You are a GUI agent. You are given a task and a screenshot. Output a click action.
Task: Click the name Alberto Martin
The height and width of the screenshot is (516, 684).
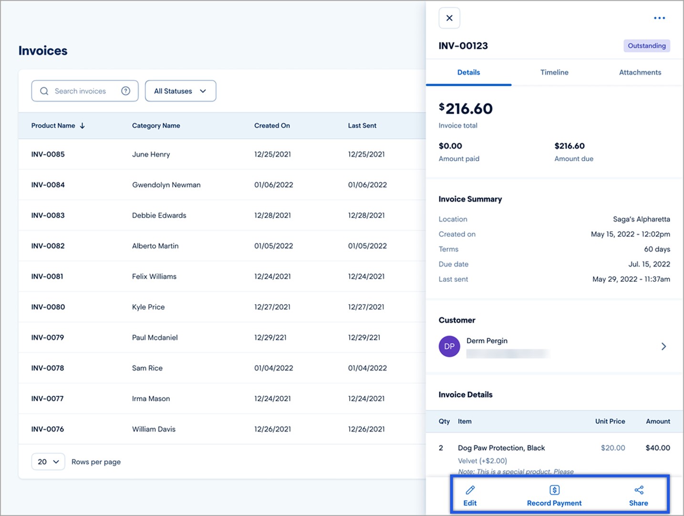pos(155,246)
